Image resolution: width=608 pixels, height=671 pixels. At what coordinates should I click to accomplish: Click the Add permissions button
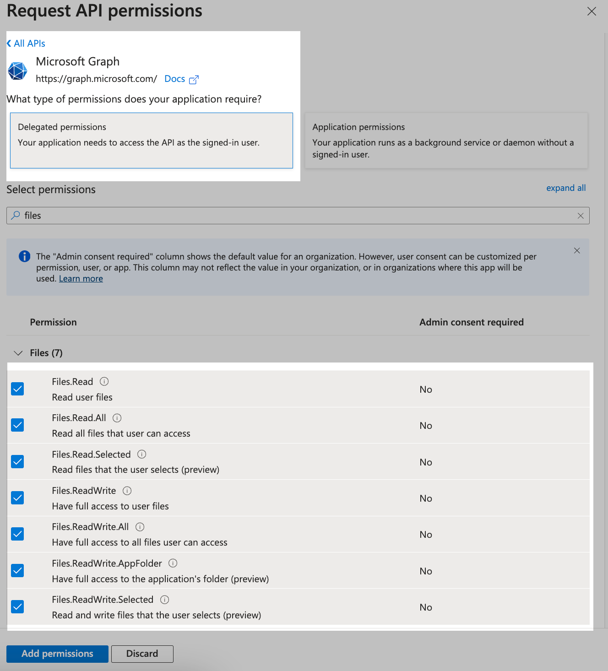[x=57, y=654]
